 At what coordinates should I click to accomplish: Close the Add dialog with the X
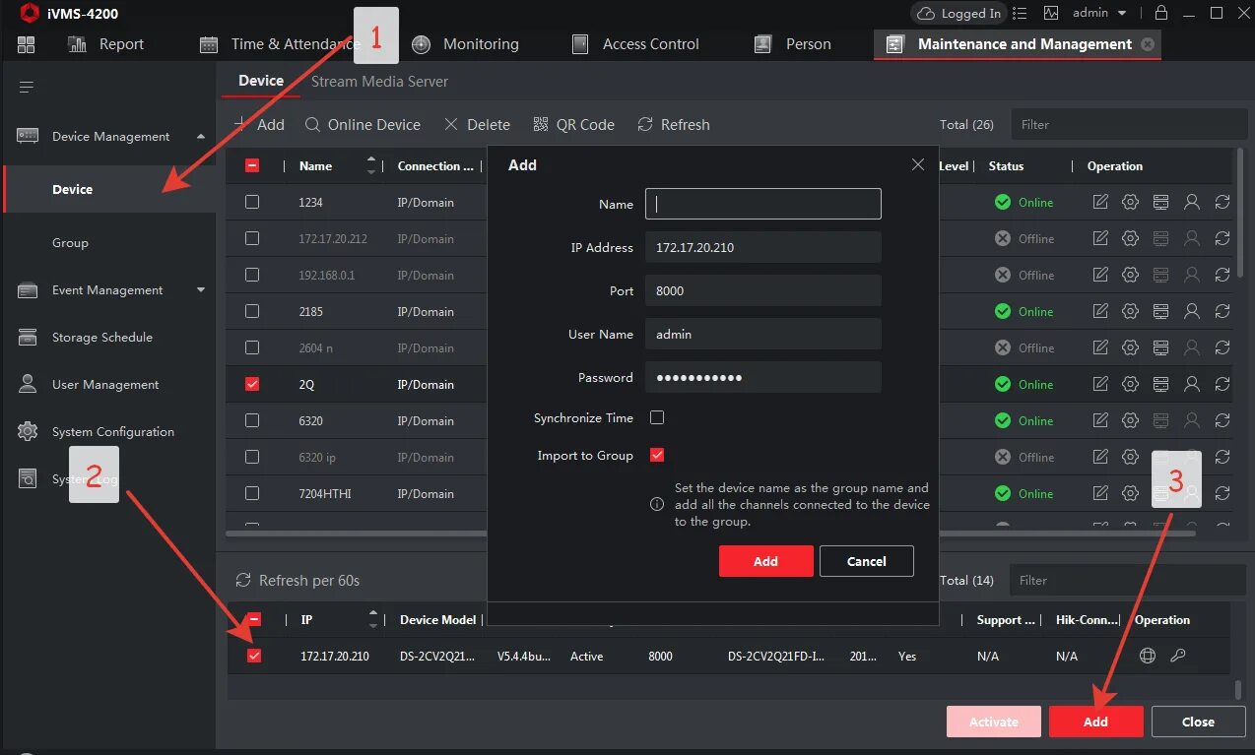(x=918, y=164)
